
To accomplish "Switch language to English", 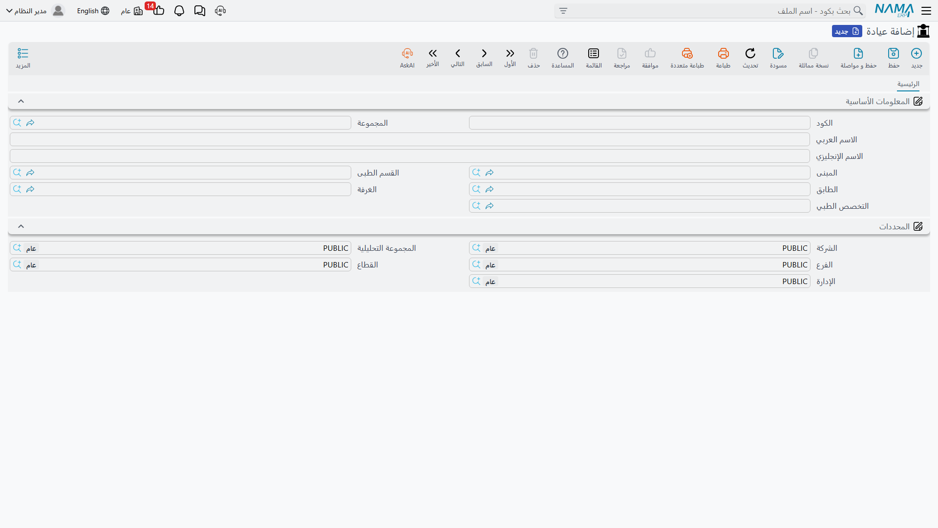I will pyautogui.click(x=93, y=11).
